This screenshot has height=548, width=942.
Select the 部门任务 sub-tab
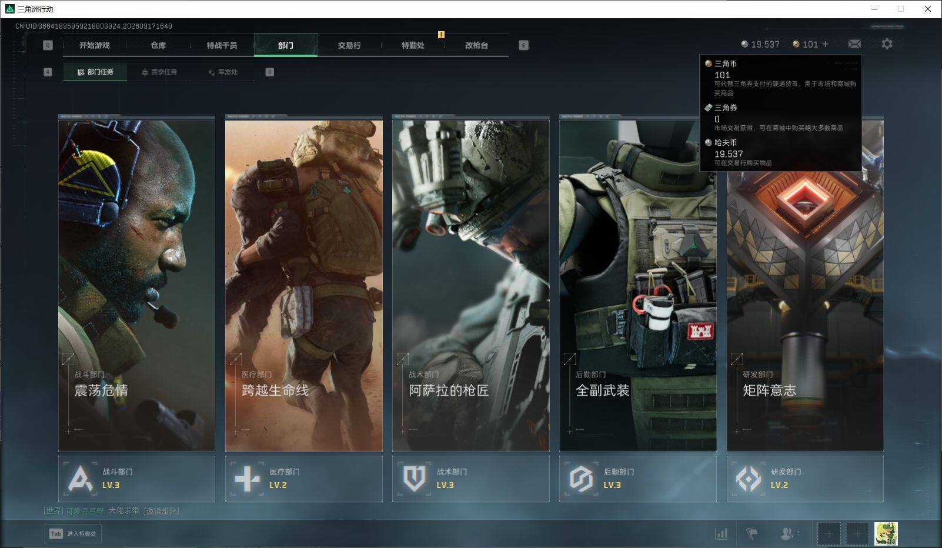click(95, 72)
